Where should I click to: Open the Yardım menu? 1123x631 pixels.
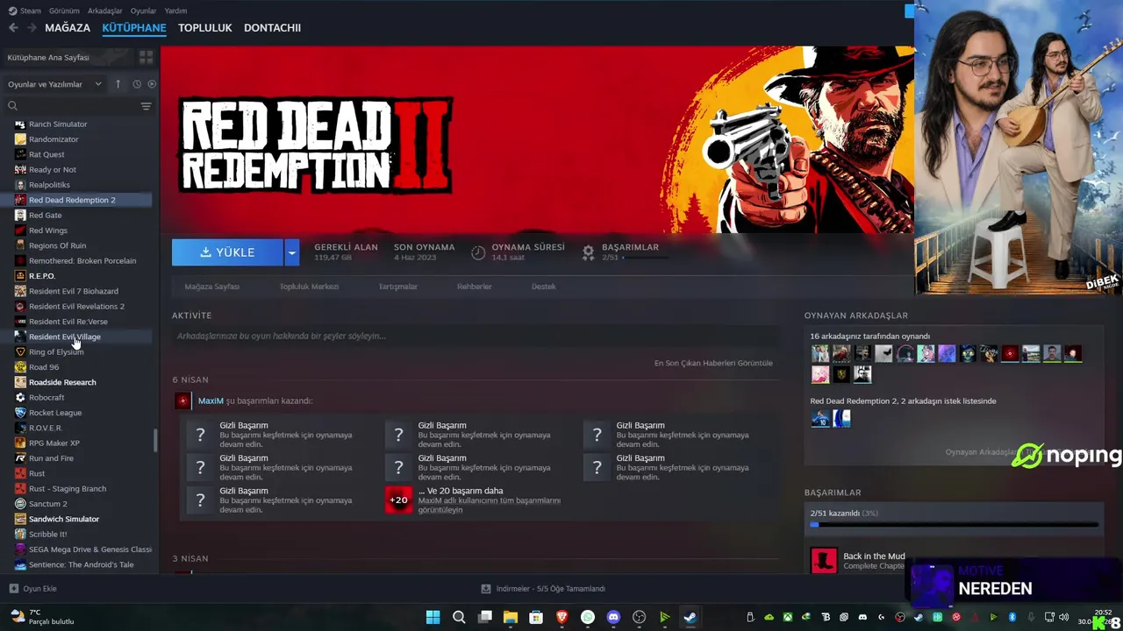[175, 11]
